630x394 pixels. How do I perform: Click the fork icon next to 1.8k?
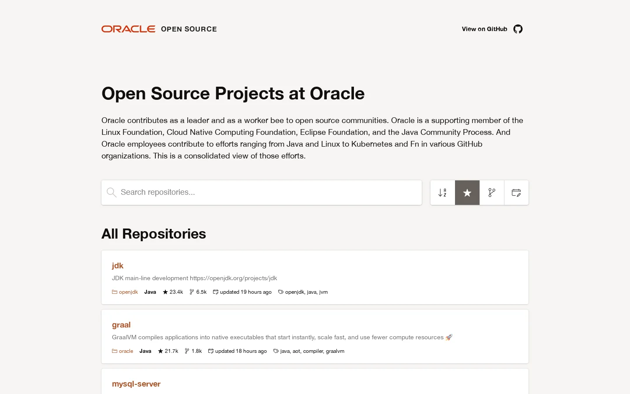[187, 351]
